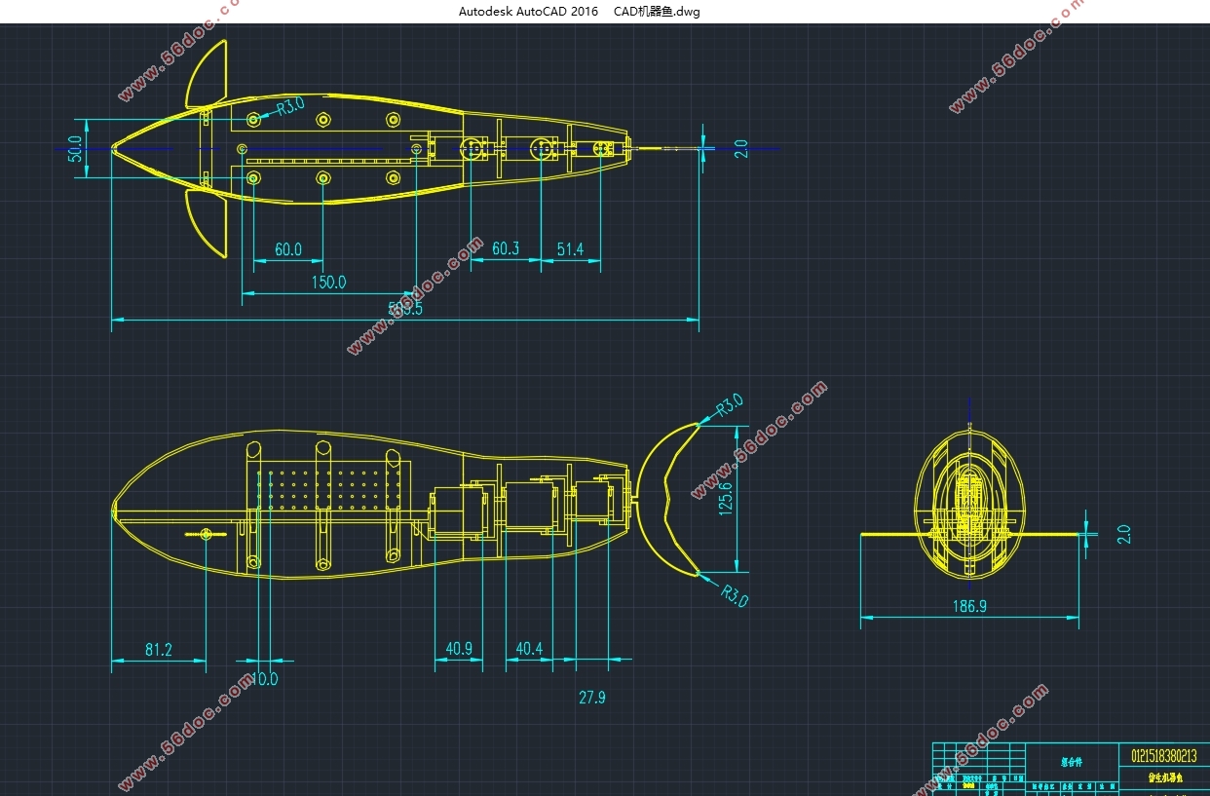Select the 150.0 dimension in top view
This screenshot has height=796, width=1210.
pos(328,283)
